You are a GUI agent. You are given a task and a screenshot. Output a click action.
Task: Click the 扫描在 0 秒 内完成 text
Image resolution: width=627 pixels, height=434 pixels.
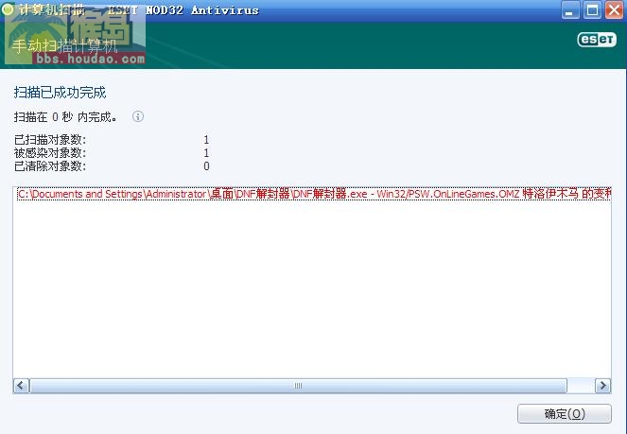[66, 116]
